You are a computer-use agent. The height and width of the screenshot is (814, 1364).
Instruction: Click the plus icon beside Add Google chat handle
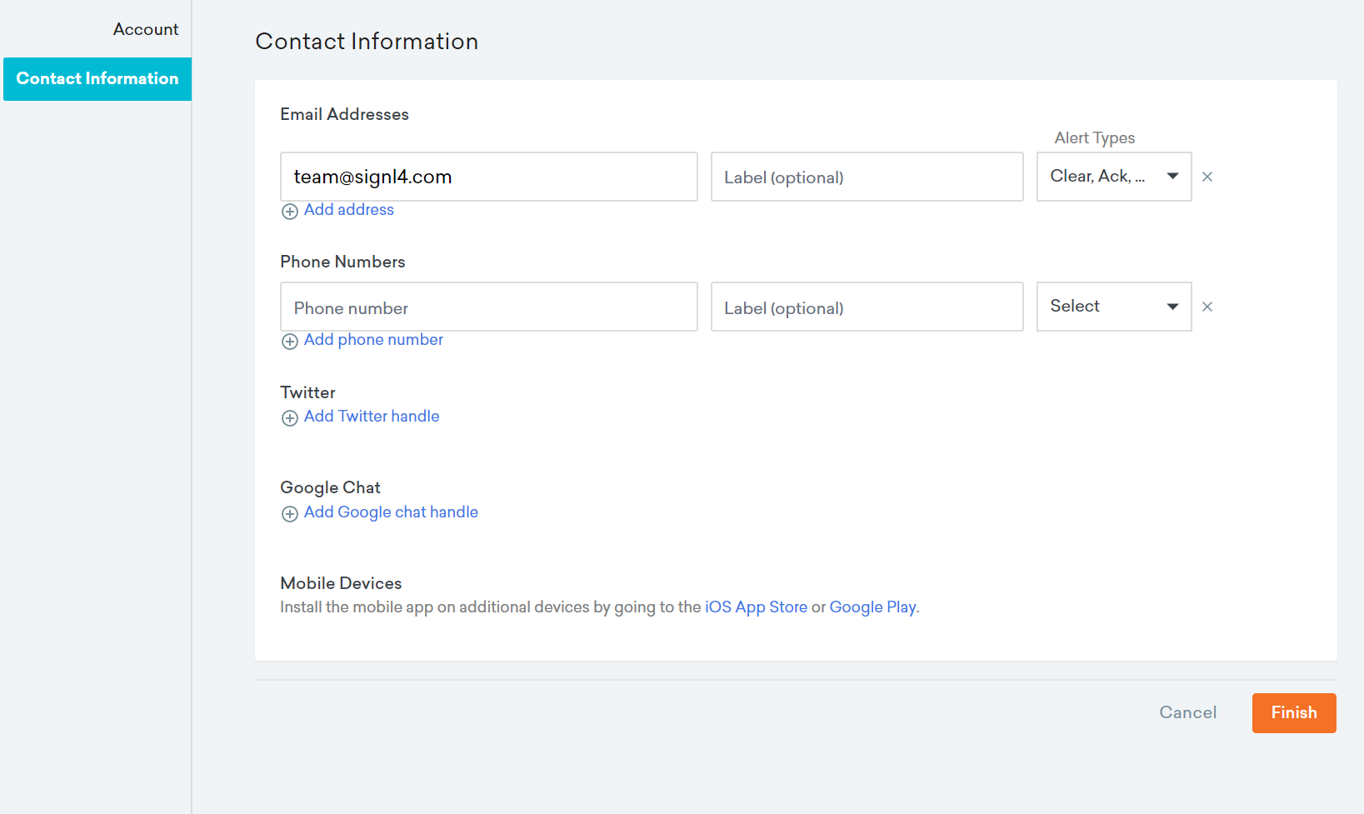click(x=290, y=514)
